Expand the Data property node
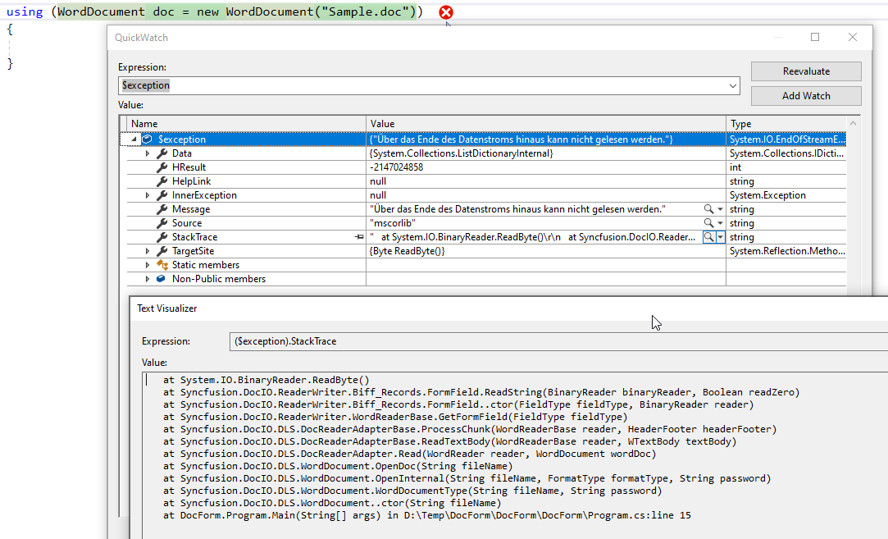This screenshot has width=888, height=539. tap(148, 153)
